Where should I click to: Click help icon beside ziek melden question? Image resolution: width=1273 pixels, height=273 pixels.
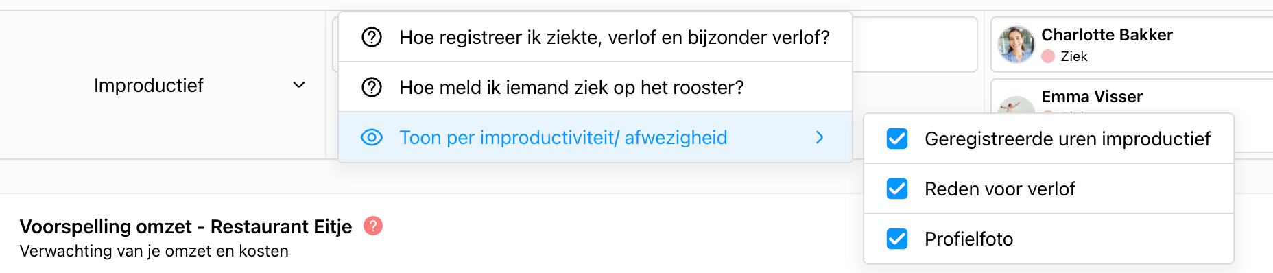[372, 87]
